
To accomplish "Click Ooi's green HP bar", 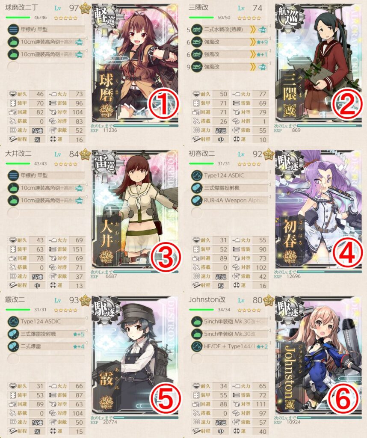I will click(18, 164).
